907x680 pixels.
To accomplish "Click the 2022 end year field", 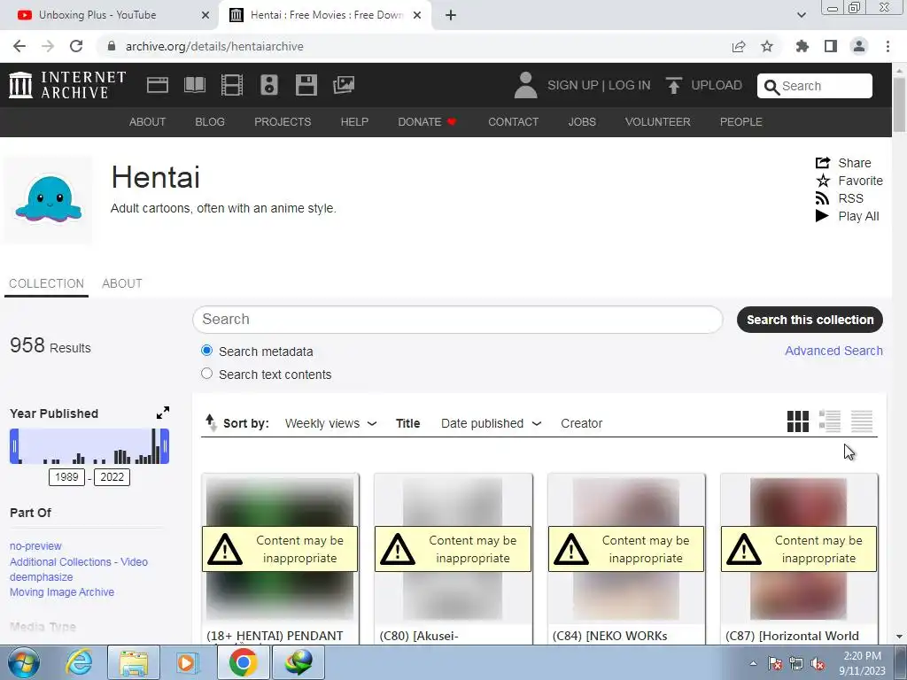I will click(x=112, y=477).
